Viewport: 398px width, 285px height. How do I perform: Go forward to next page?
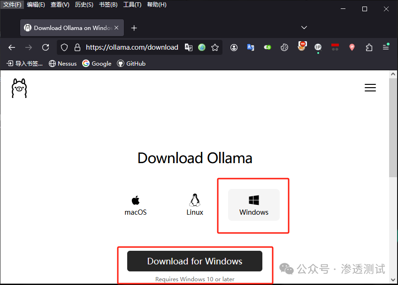[x=29, y=47]
